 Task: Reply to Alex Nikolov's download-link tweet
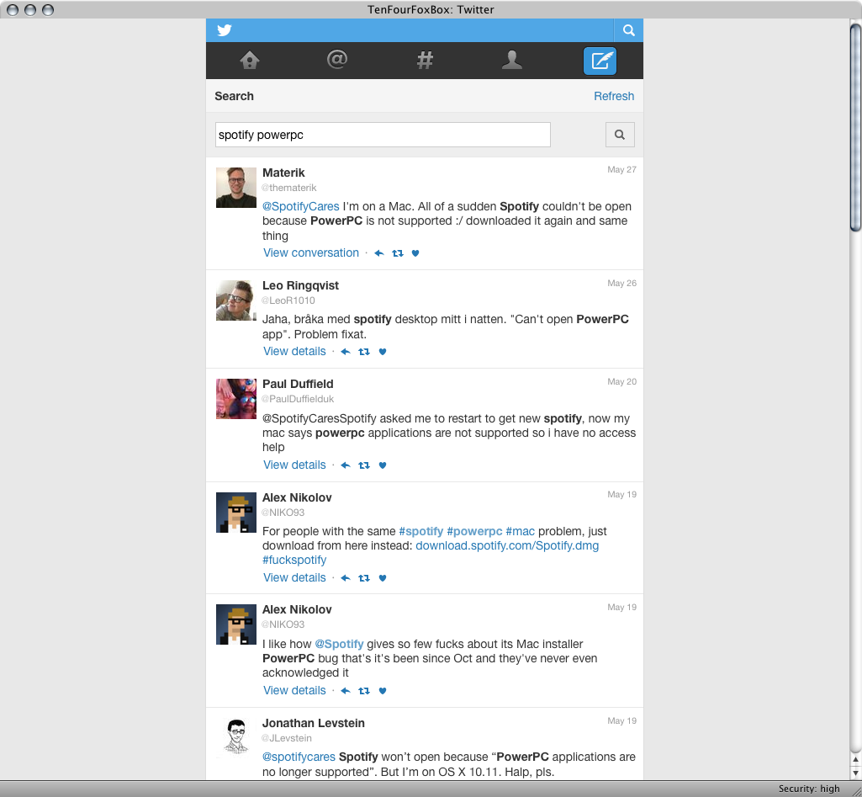[346, 578]
